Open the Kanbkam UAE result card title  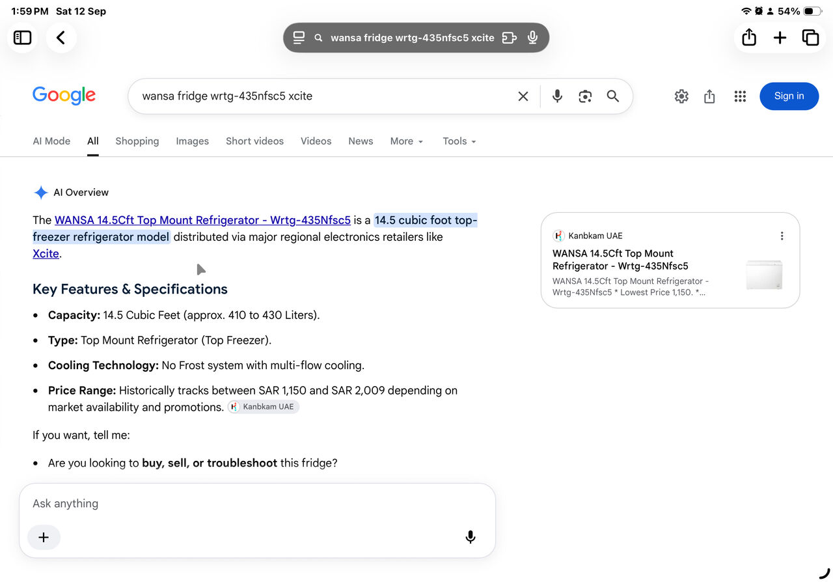620,260
